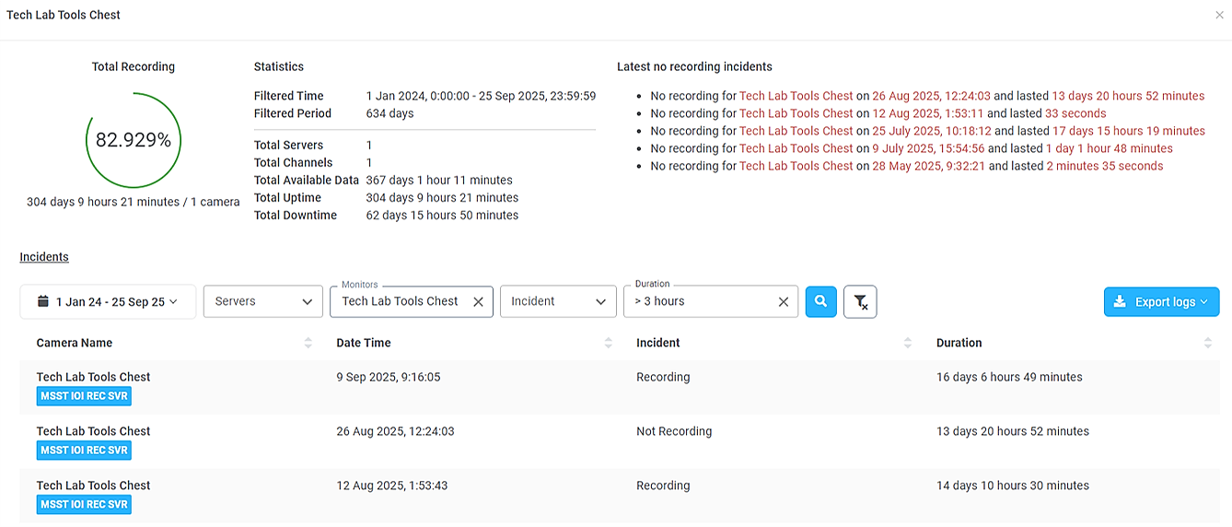The height and width of the screenshot is (527, 1232).
Task: Expand the Servers dropdown
Action: (262, 301)
